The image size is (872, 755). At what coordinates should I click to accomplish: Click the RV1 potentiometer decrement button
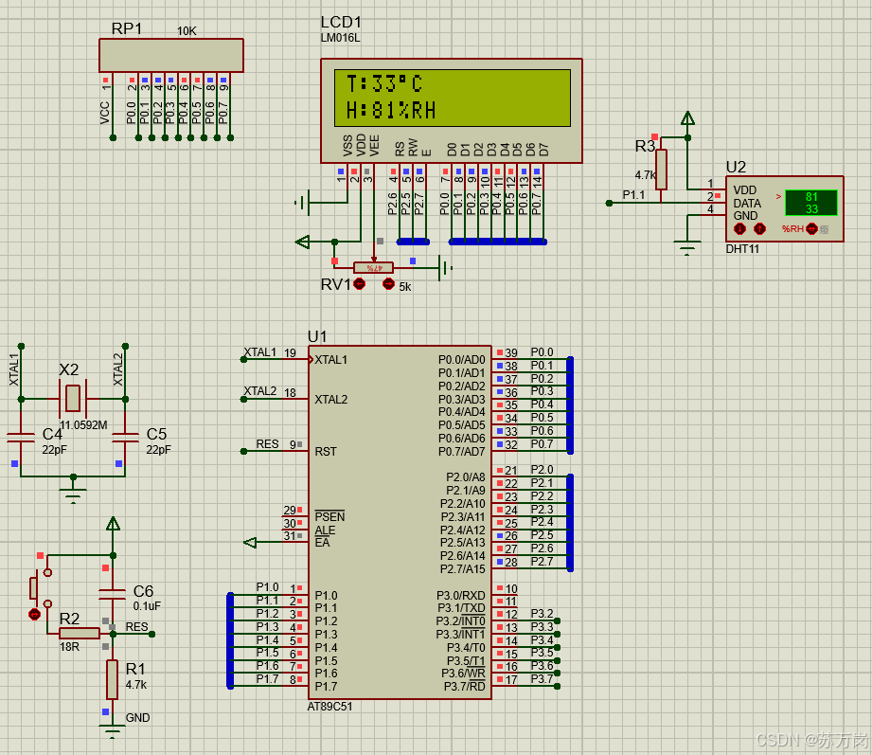coord(360,284)
